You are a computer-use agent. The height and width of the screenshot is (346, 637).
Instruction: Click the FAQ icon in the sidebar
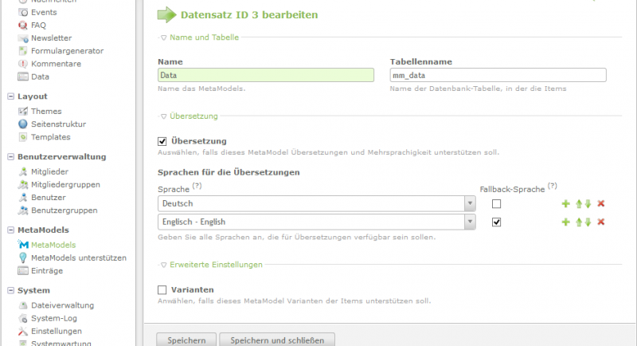coord(22,25)
